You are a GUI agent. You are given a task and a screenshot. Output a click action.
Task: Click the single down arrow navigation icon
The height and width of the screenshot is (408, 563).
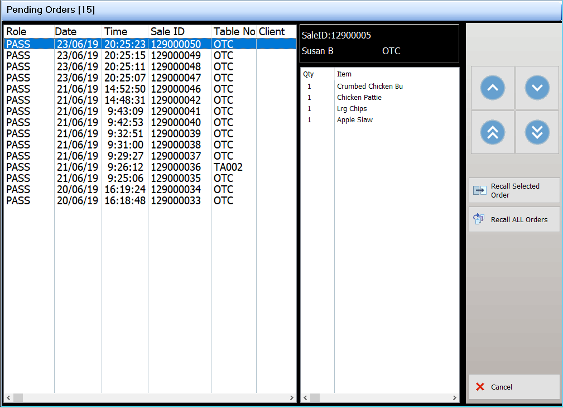tap(537, 88)
